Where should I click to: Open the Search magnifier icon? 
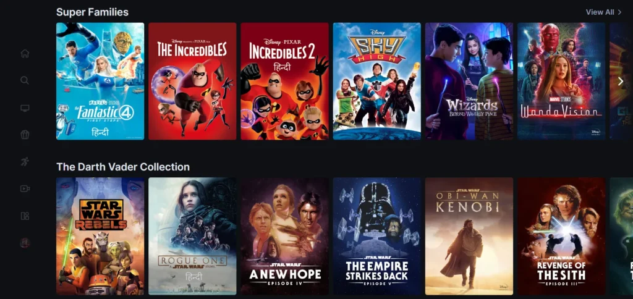25,80
